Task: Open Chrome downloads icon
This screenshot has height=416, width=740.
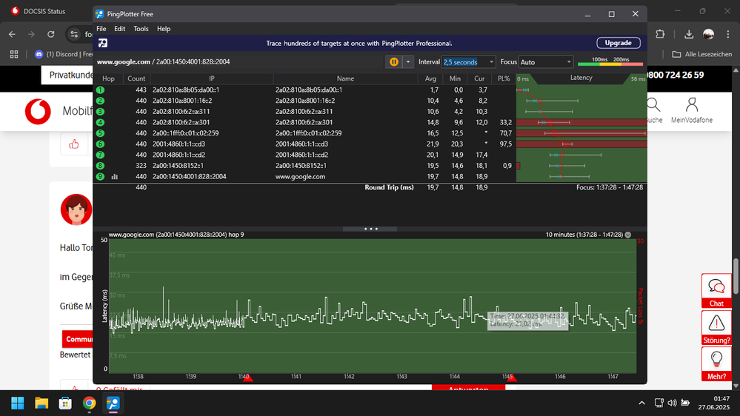Action: click(689, 34)
